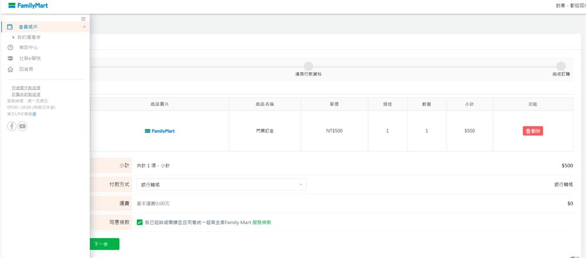
Task: Open the 付款方式 dropdown showing 銀行轉帳
Action: [221, 184]
